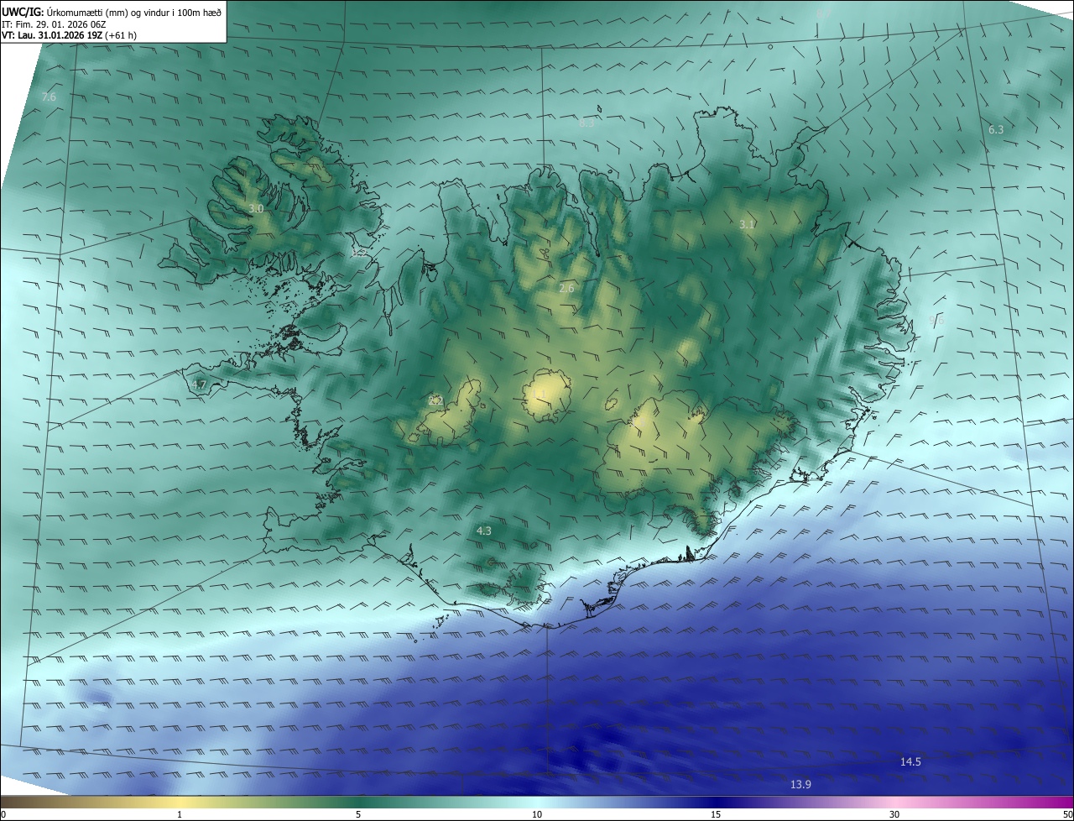Click the 'VT: Lau. 31.01.2026 19Z (+61 h)' line
Screen dimensions: 1074x821
(69, 35)
